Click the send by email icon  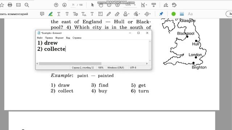click(x=18, y=5)
